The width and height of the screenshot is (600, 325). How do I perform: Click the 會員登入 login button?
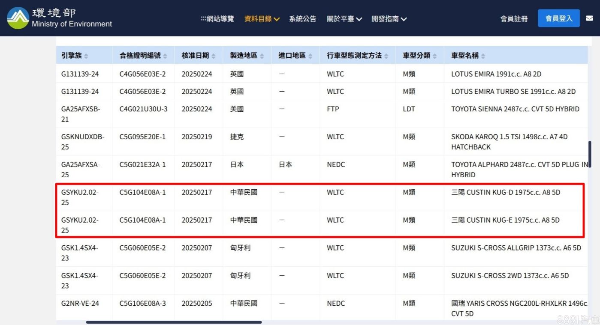point(559,18)
